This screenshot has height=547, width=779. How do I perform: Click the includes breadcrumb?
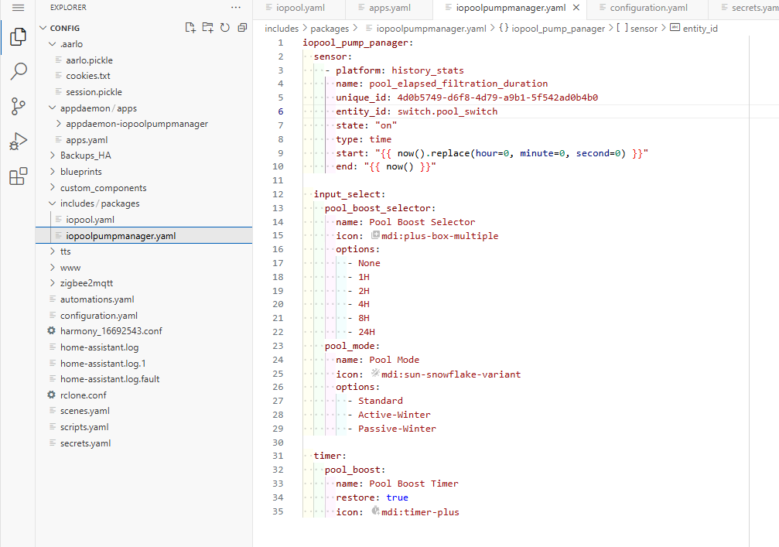coord(282,29)
